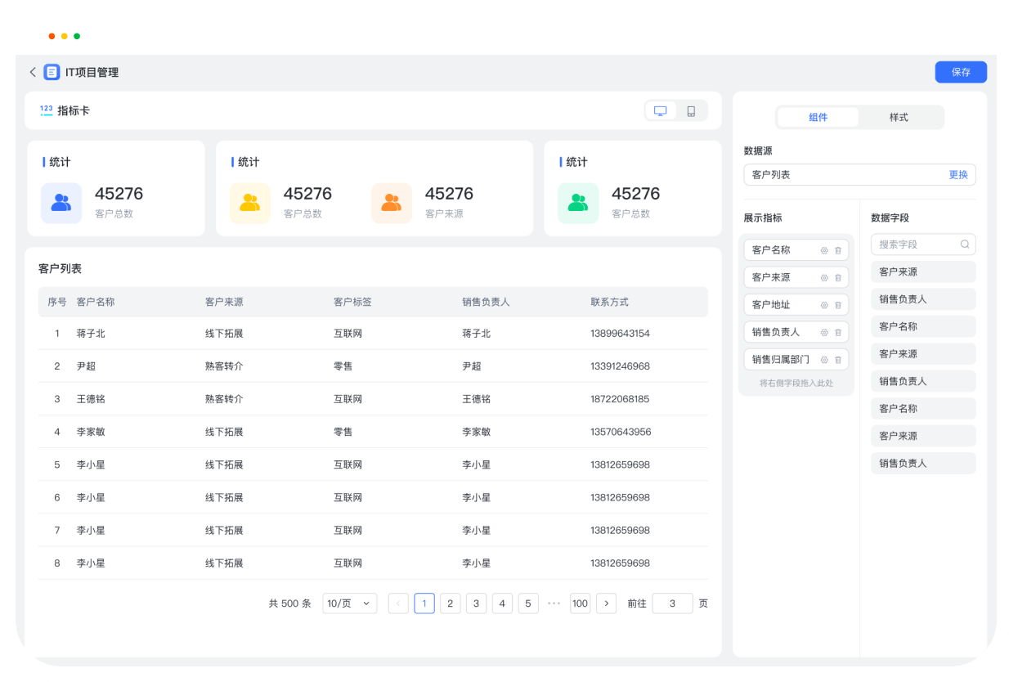Viewport: 1009px width, 682px height.
Task: Open settings gear for 客户地址 indicator
Action: pos(824,305)
